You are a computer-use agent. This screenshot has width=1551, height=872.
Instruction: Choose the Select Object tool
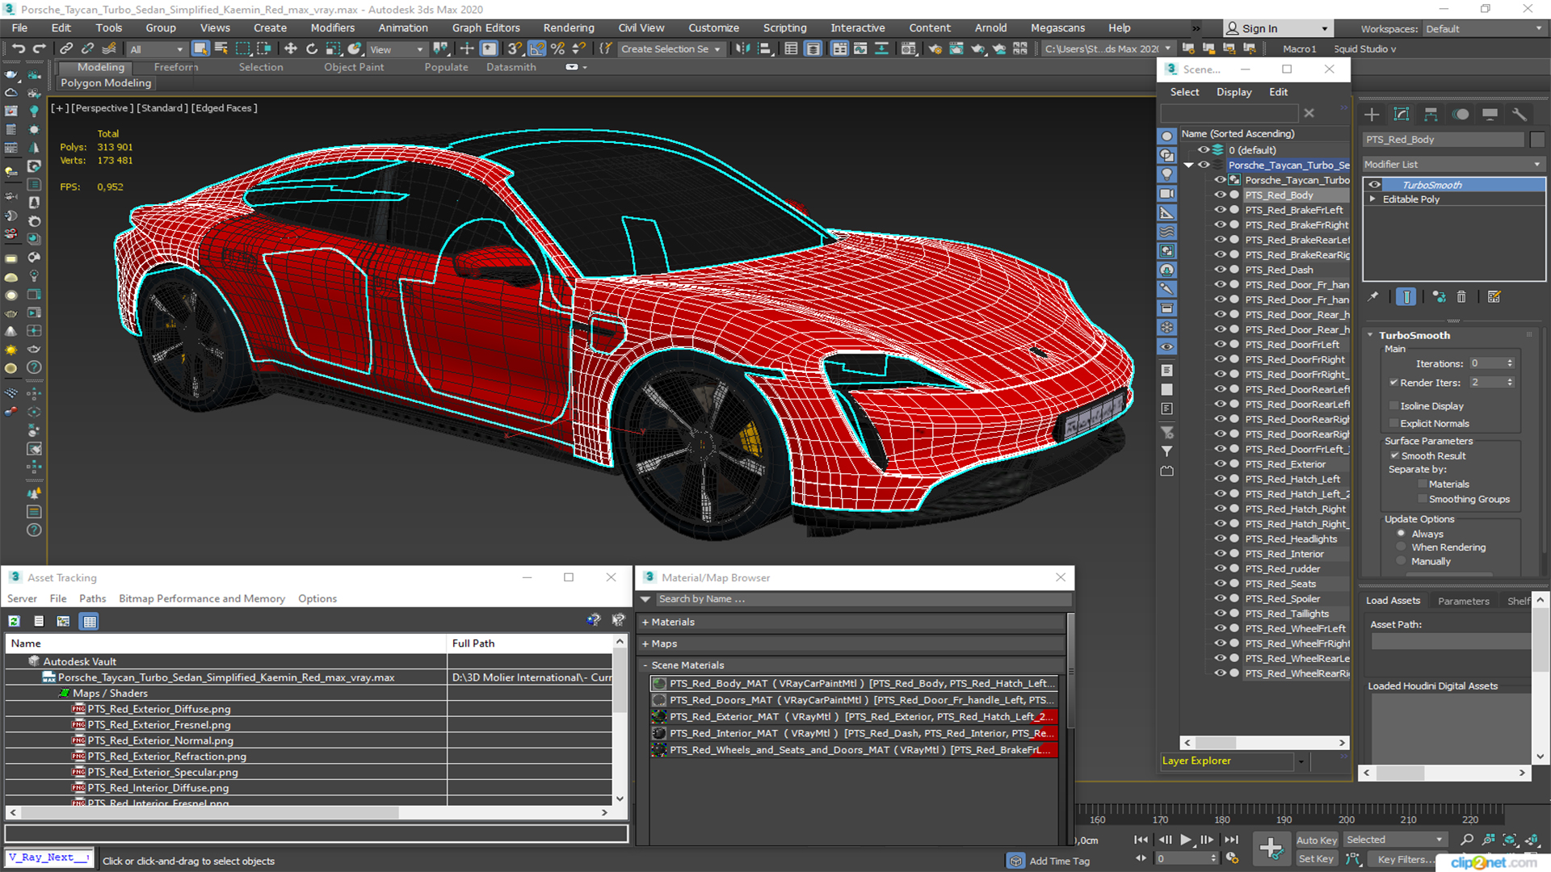pyautogui.click(x=200, y=48)
